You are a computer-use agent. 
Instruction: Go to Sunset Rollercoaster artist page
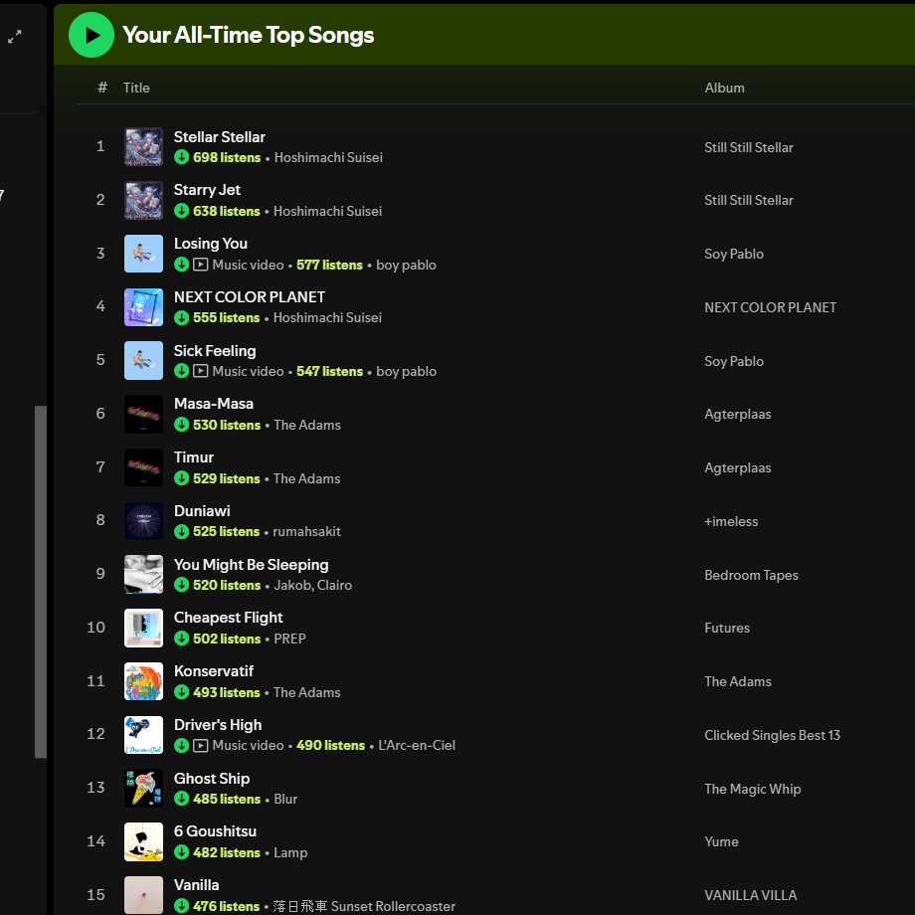(364, 906)
